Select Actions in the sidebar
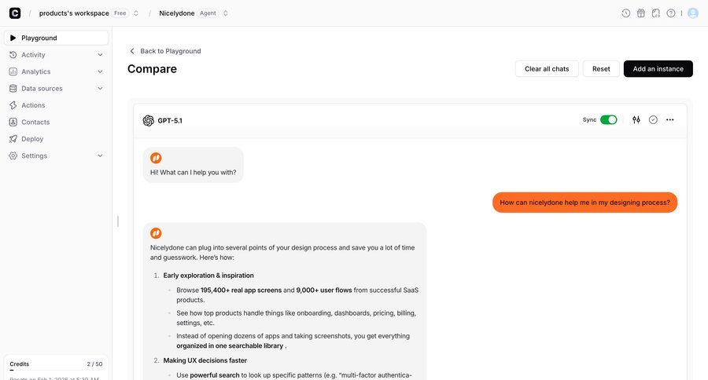708x380 pixels. [x=56, y=105]
